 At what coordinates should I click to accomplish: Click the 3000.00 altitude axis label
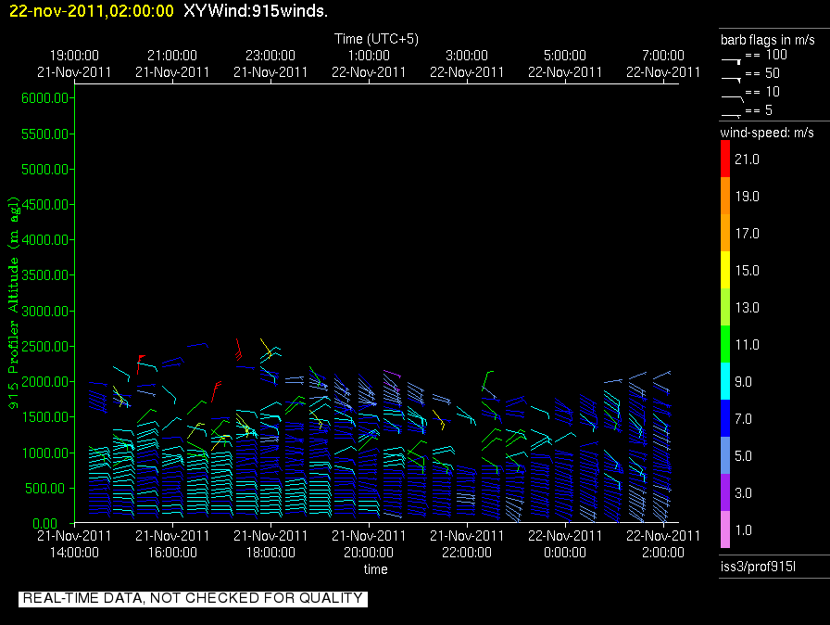click(x=45, y=311)
